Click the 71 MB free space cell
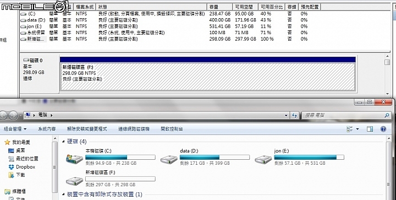 tap(241, 33)
